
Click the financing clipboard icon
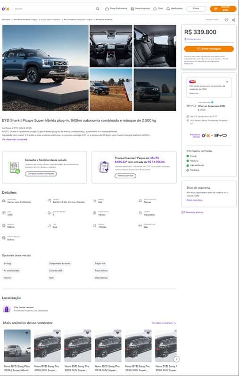pyautogui.click(x=104, y=167)
